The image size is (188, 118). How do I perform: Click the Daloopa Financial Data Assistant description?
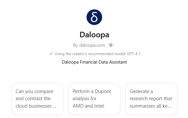pyautogui.click(x=94, y=62)
